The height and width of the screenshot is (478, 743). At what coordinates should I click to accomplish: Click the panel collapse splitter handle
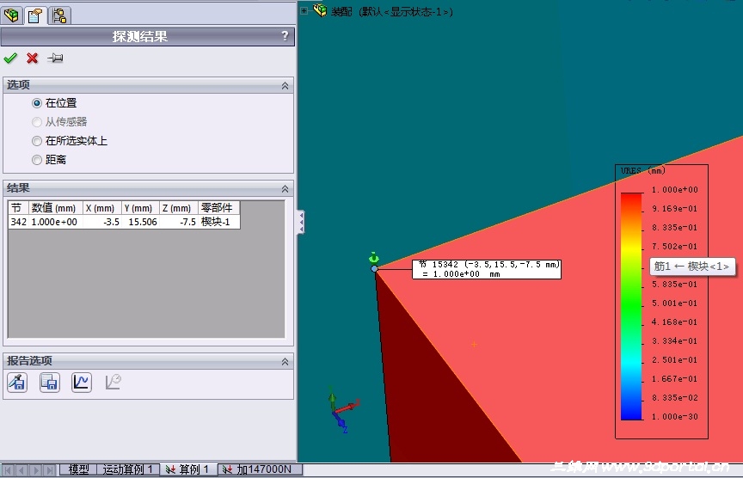pos(300,222)
